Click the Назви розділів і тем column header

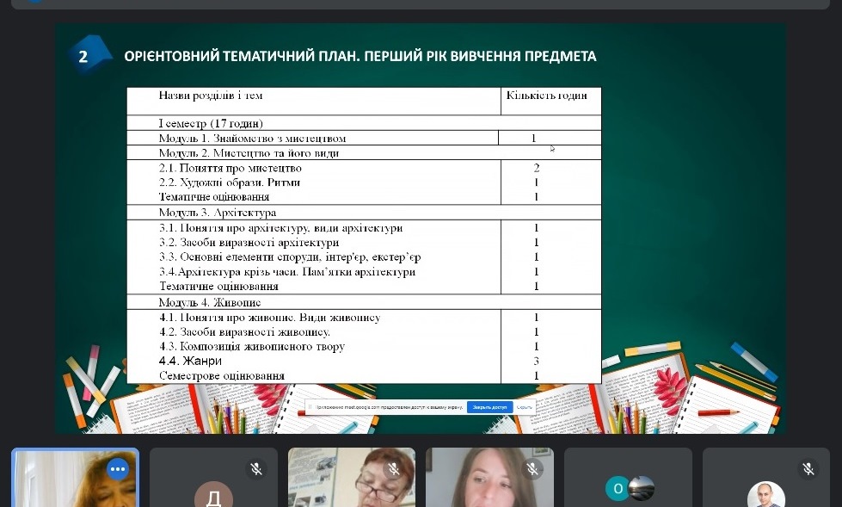pos(211,96)
